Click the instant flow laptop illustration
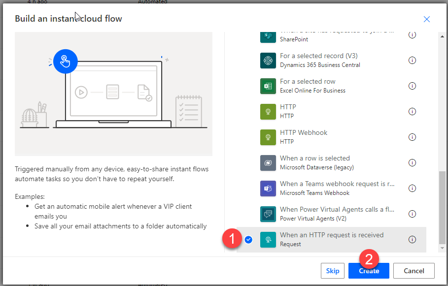 (114, 94)
